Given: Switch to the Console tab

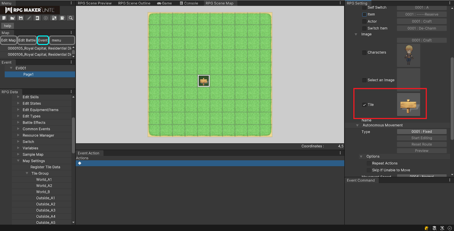Looking at the screenshot, I should click(189, 3).
